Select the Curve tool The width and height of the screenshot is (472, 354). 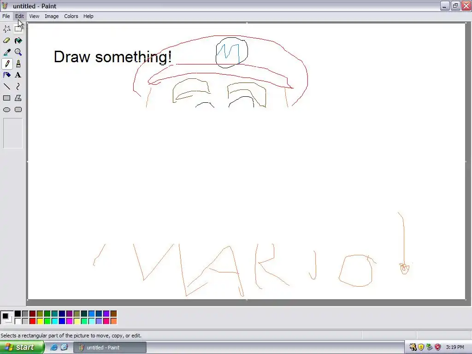point(18,87)
